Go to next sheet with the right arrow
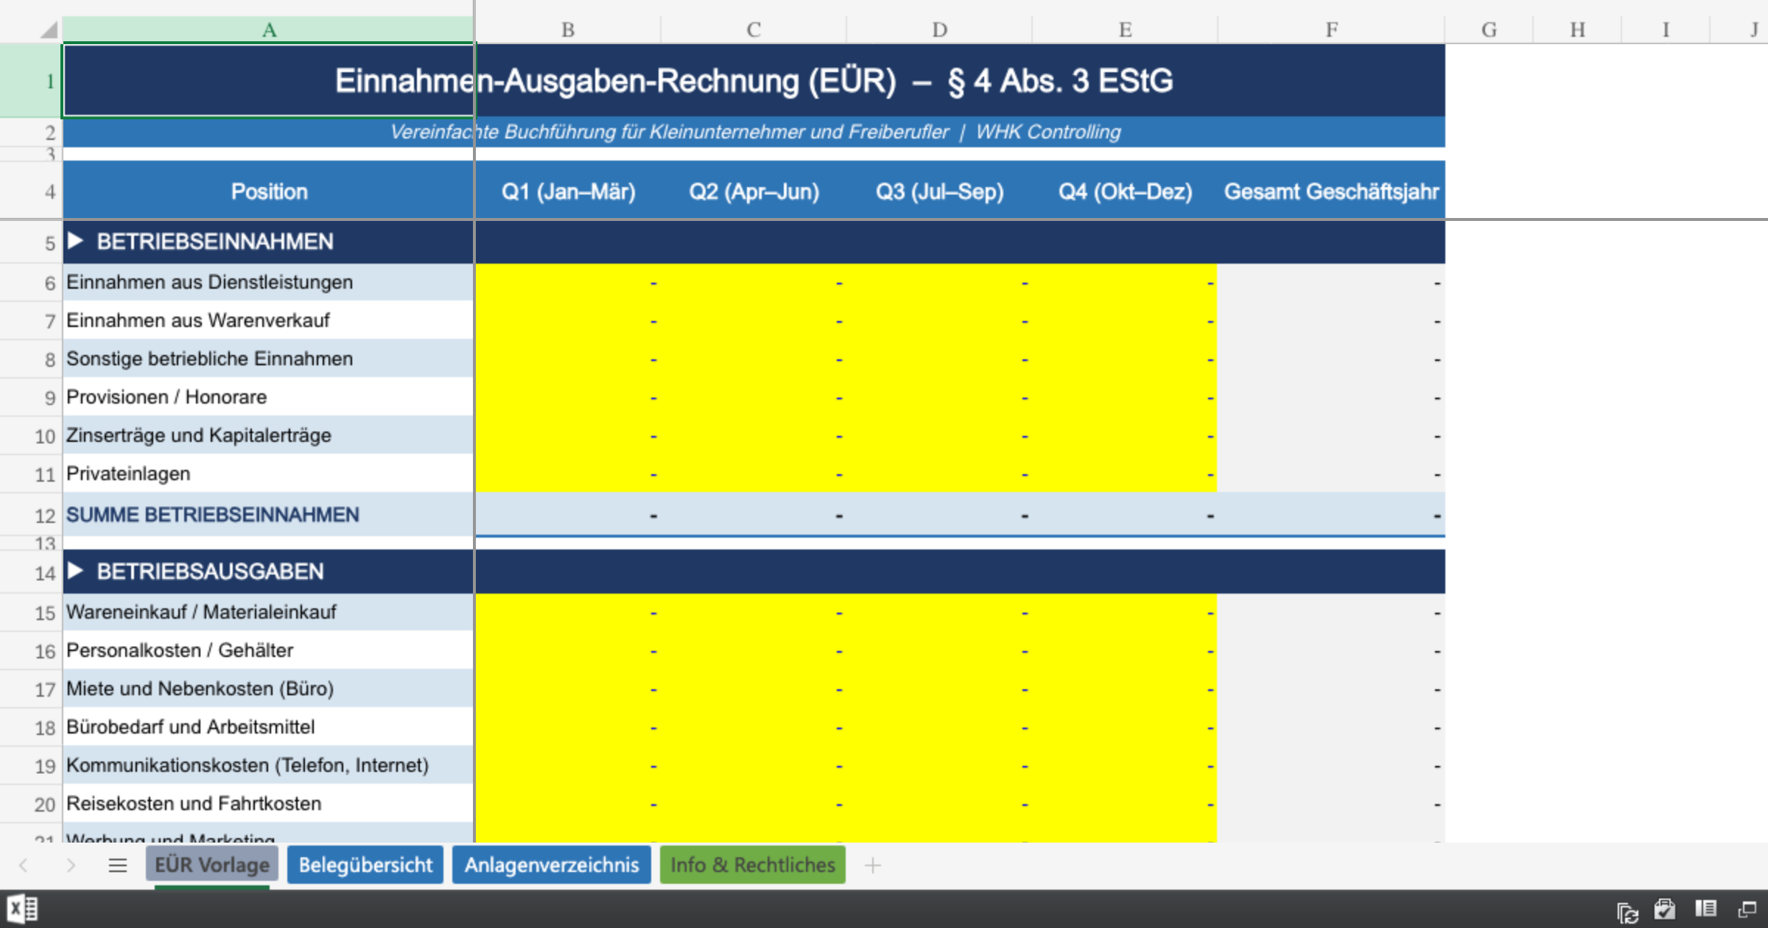Viewport: 1768px width, 928px height. click(71, 865)
